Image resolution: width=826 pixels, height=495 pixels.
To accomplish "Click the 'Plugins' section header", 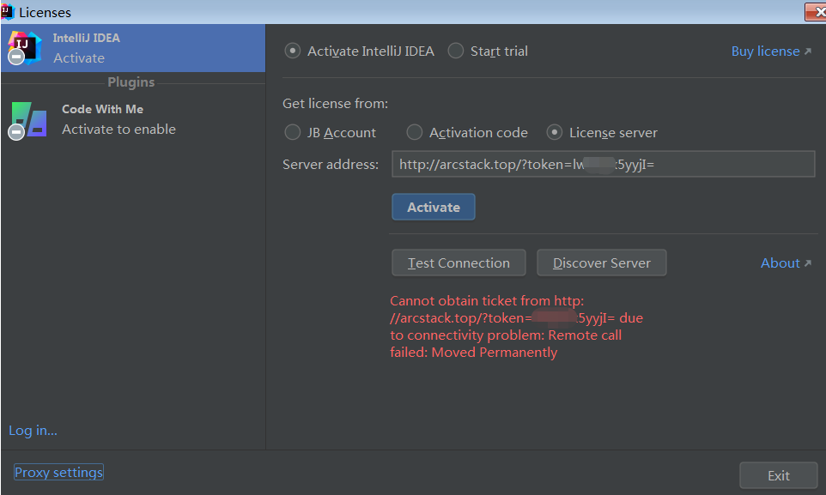I will pos(131,82).
